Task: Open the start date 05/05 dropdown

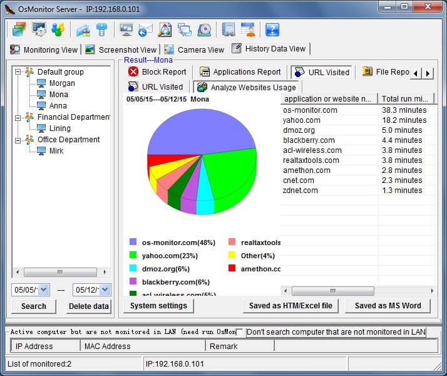Action: coord(44,290)
